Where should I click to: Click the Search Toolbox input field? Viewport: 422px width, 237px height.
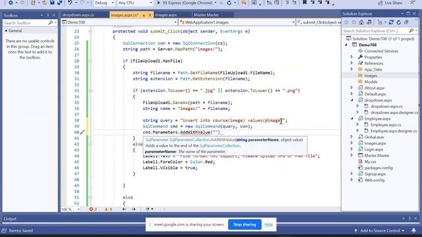click(x=26, y=23)
